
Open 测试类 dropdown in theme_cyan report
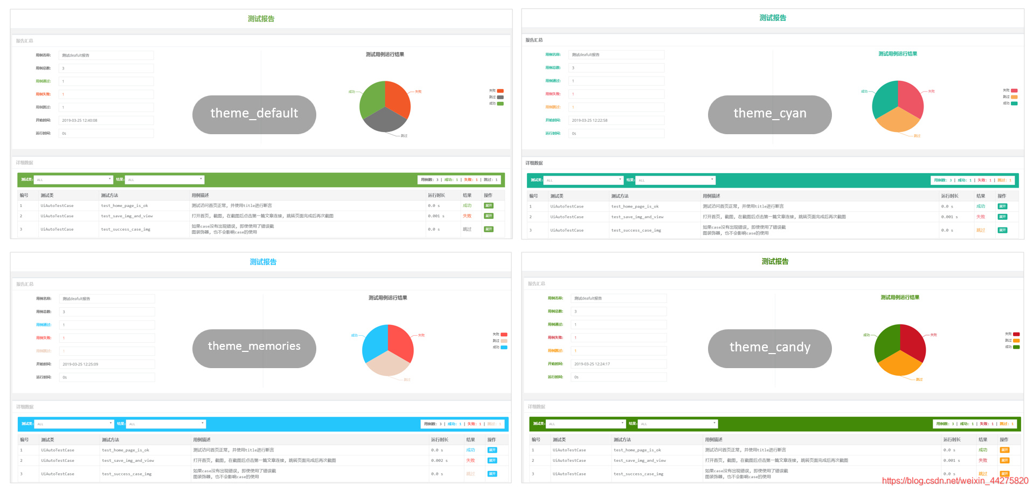(x=584, y=180)
